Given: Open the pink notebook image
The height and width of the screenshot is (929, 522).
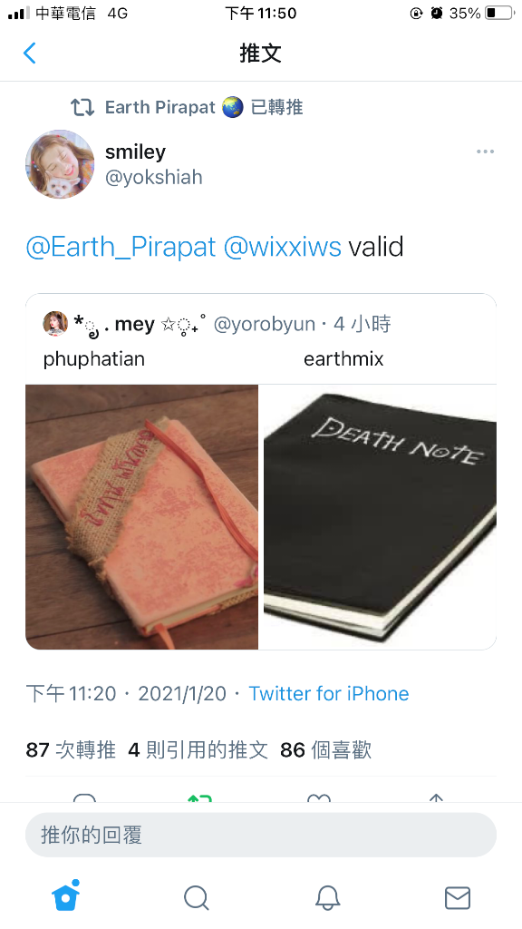Looking at the screenshot, I should (141, 516).
